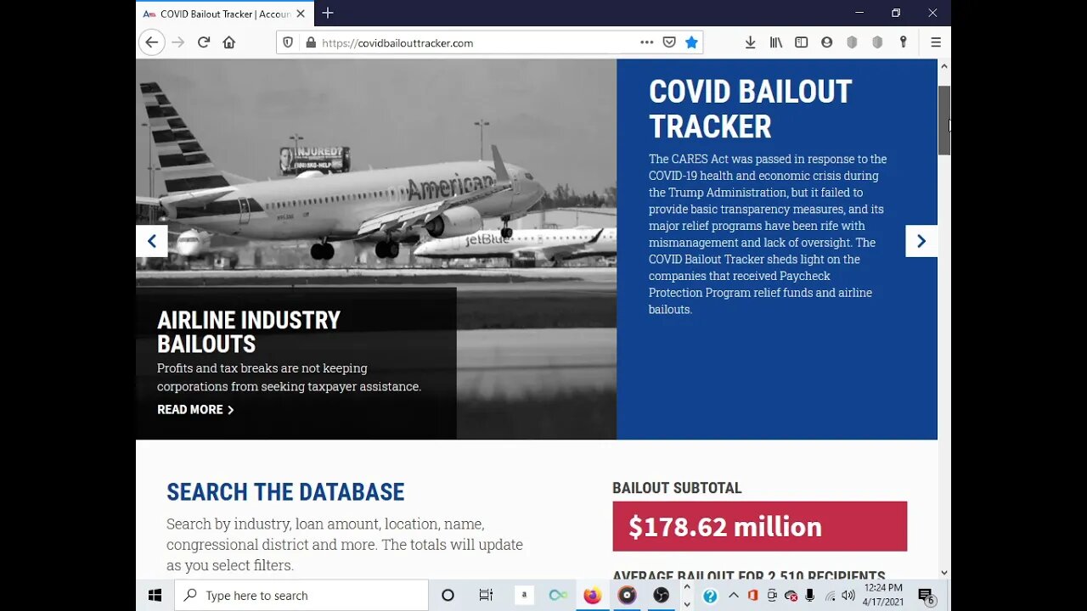1087x611 pixels.
Task: Open Task View on the taskbar
Action: coord(486,596)
